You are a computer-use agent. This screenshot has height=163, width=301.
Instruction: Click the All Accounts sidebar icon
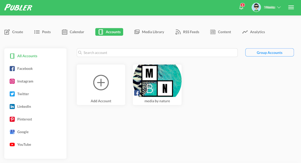coord(12,56)
